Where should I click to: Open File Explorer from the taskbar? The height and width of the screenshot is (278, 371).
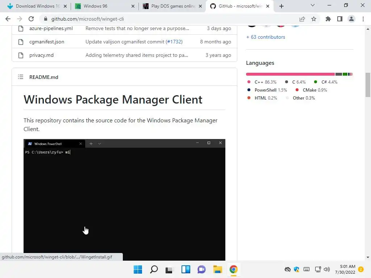[x=217, y=269]
